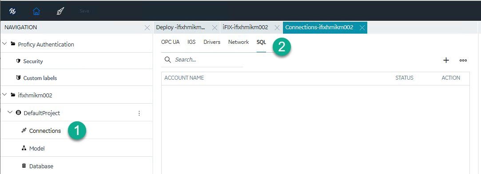Close the Connections-ifixhmikm002 tab

(362, 27)
